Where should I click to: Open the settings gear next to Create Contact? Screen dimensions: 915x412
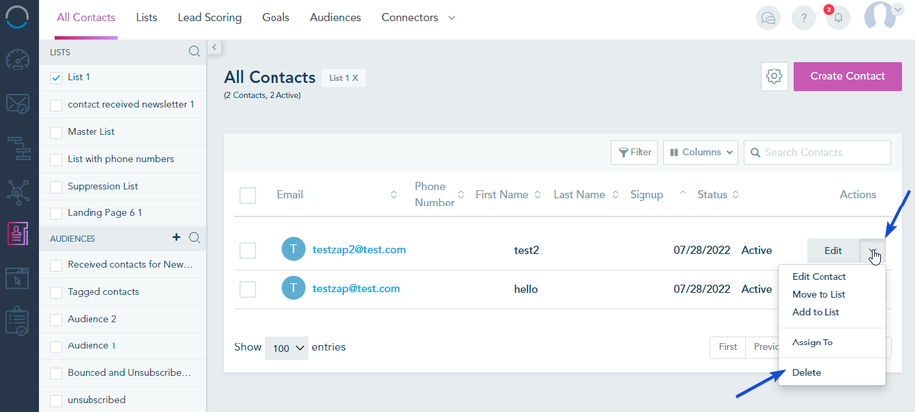pyautogui.click(x=775, y=76)
